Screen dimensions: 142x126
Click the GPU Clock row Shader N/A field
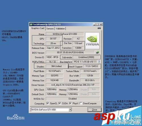[x=94, y=89]
